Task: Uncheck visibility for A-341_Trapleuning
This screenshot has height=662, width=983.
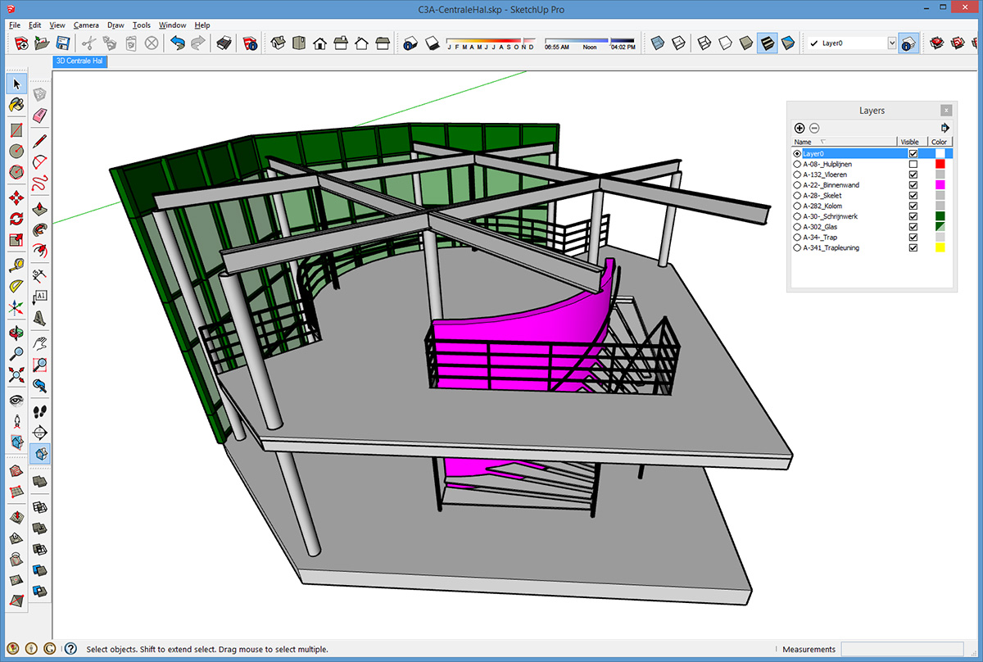Action: click(x=913, y=247)
